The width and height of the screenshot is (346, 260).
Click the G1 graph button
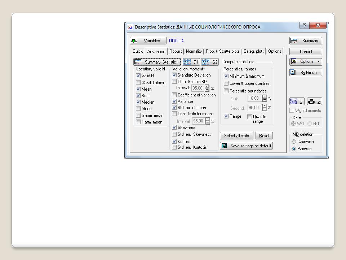pyautogui.click(x=191, y=62)
